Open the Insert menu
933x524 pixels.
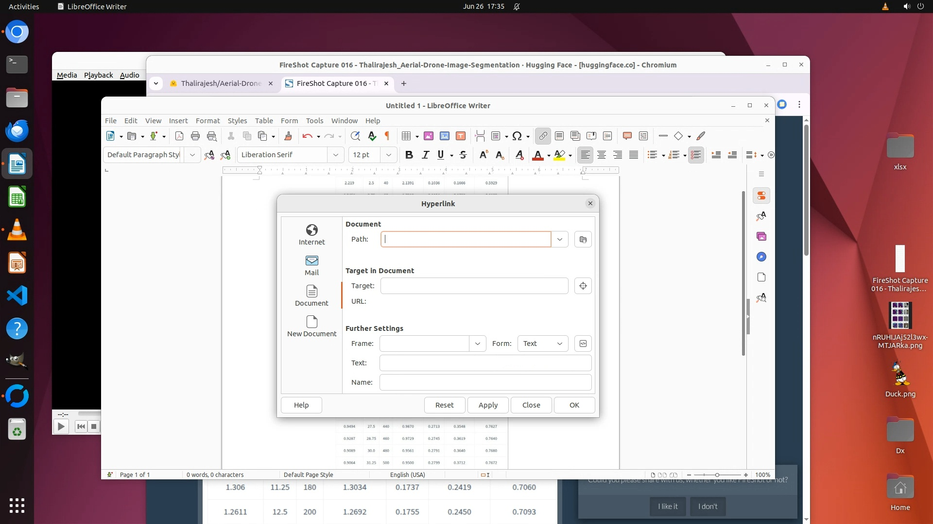[x=178, y=121]
